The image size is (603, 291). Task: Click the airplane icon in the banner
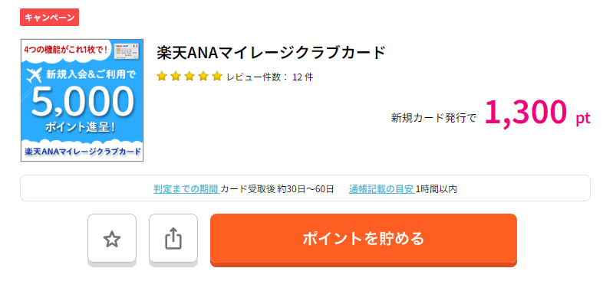(x=35, y=75)
